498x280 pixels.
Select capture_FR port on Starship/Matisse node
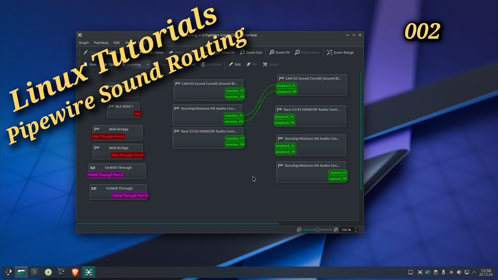click(x=338, y=179)
